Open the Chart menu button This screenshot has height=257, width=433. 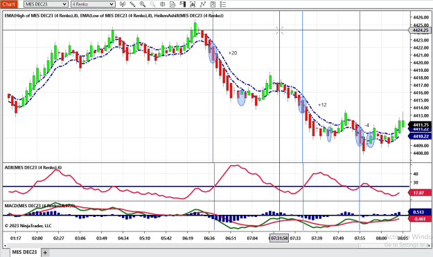point(9,4)
